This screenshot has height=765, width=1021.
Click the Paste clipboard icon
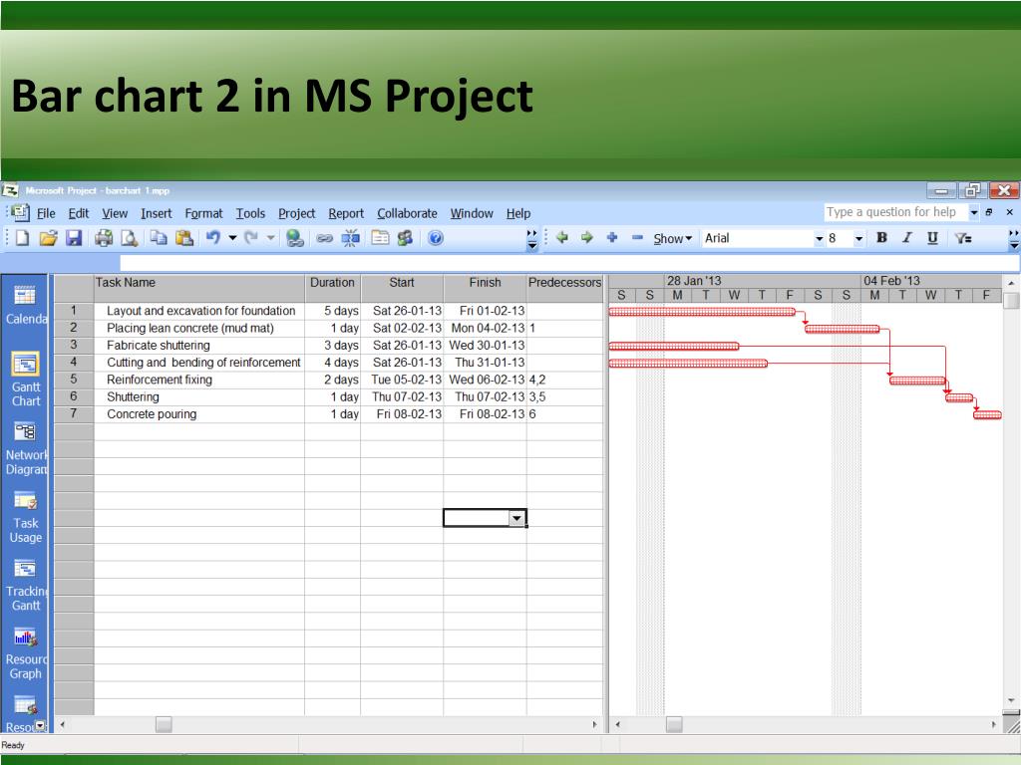[184, 238]
